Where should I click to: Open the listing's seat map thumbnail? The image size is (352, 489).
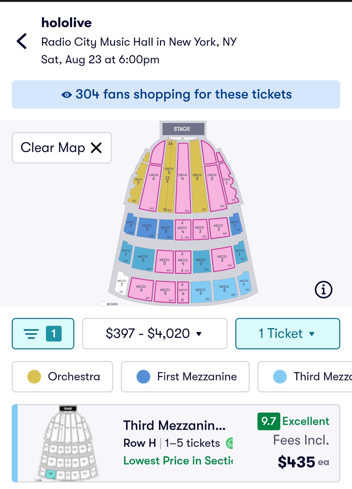pos(68,443)
